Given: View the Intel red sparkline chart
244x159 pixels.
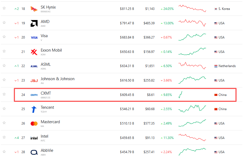Looking at the screenshot, I should (x=192, y=137).
